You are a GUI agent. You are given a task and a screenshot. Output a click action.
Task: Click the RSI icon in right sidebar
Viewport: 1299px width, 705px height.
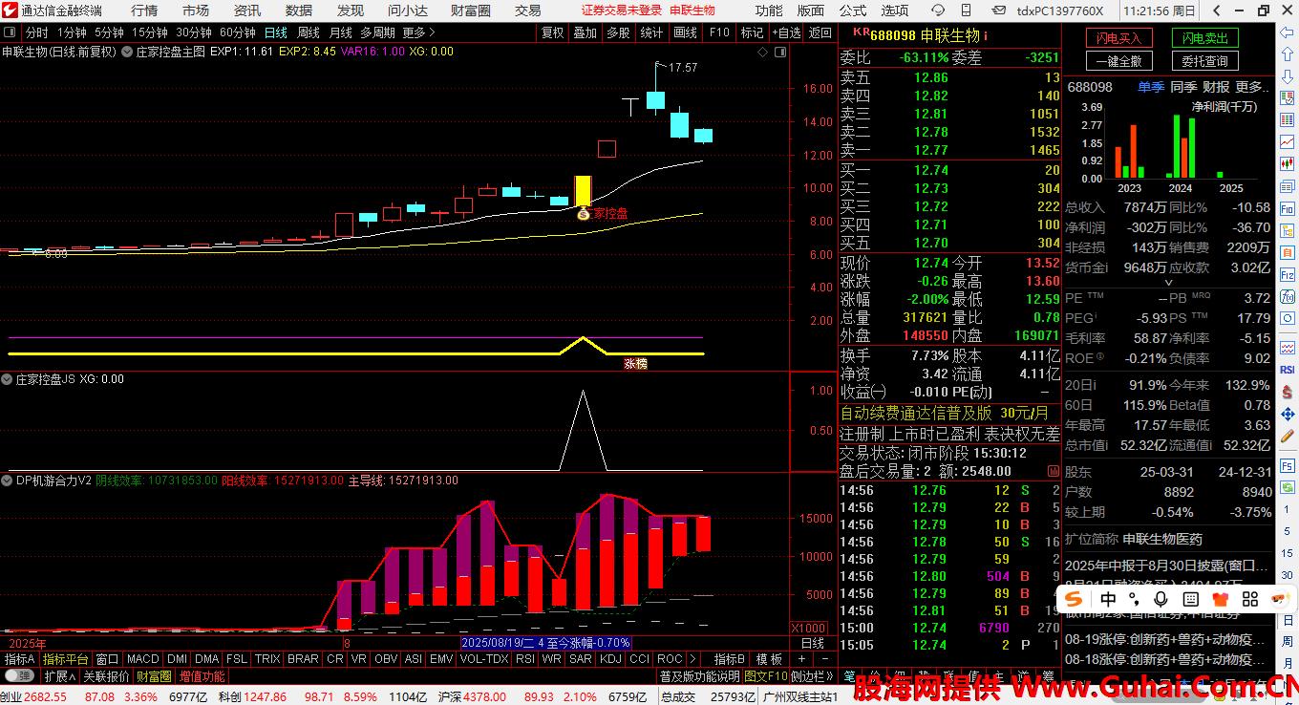click(1287, 370)
